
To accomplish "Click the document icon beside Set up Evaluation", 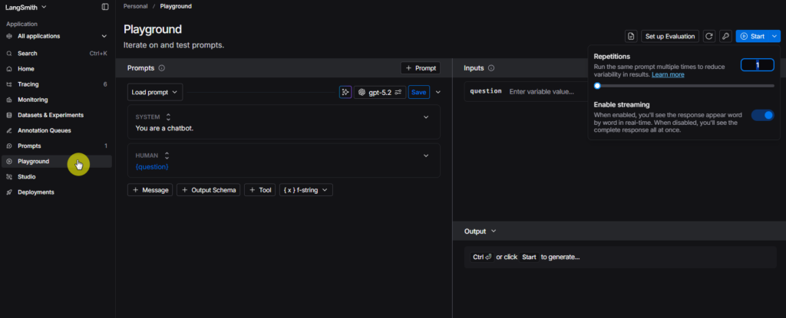I will (x=631, y=36).
